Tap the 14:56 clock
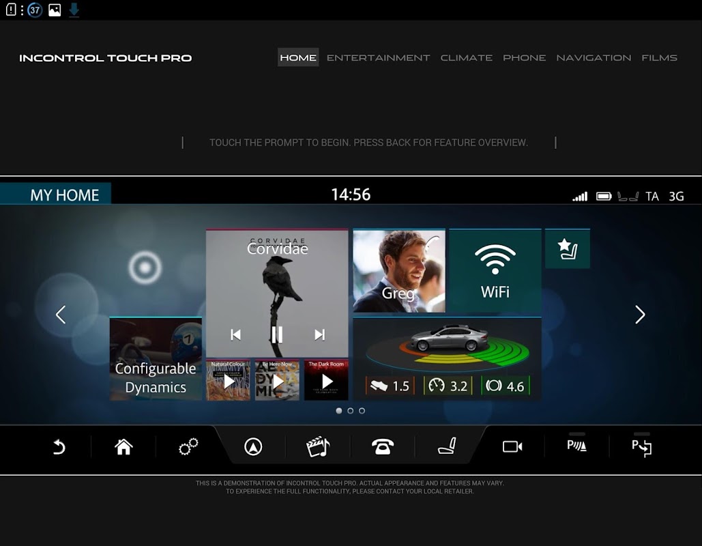The image size is (702, 546). [x=351, y=195]
